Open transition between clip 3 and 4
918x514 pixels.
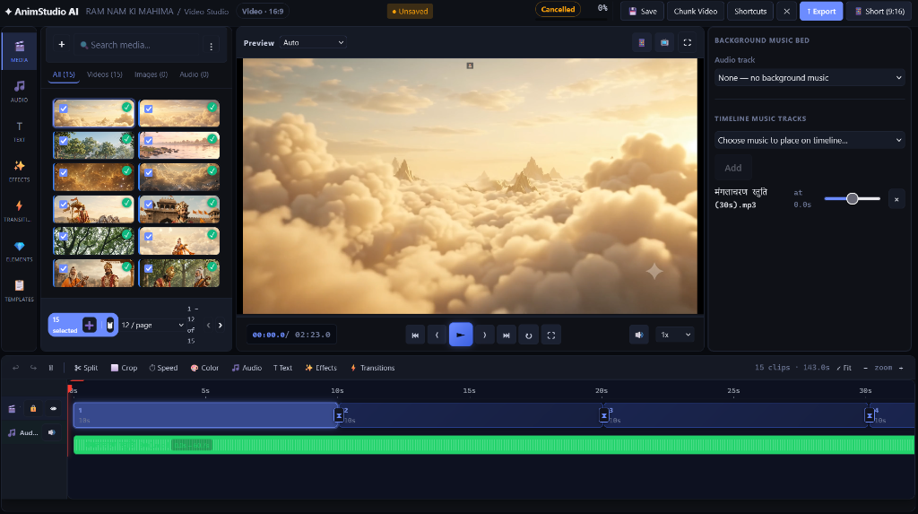(x=870, y=415)
